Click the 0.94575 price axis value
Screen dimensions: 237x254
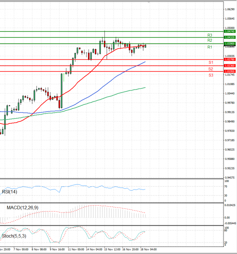[230, 178]
